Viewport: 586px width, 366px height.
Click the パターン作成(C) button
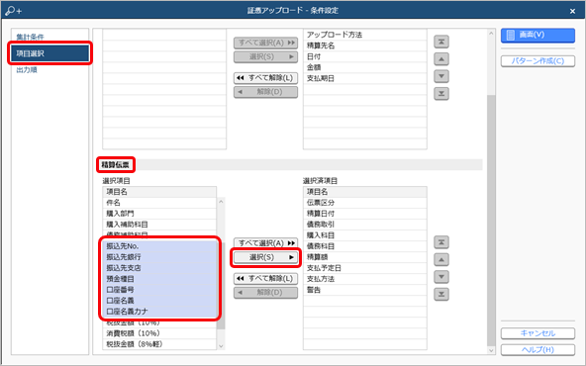(537, 61)
